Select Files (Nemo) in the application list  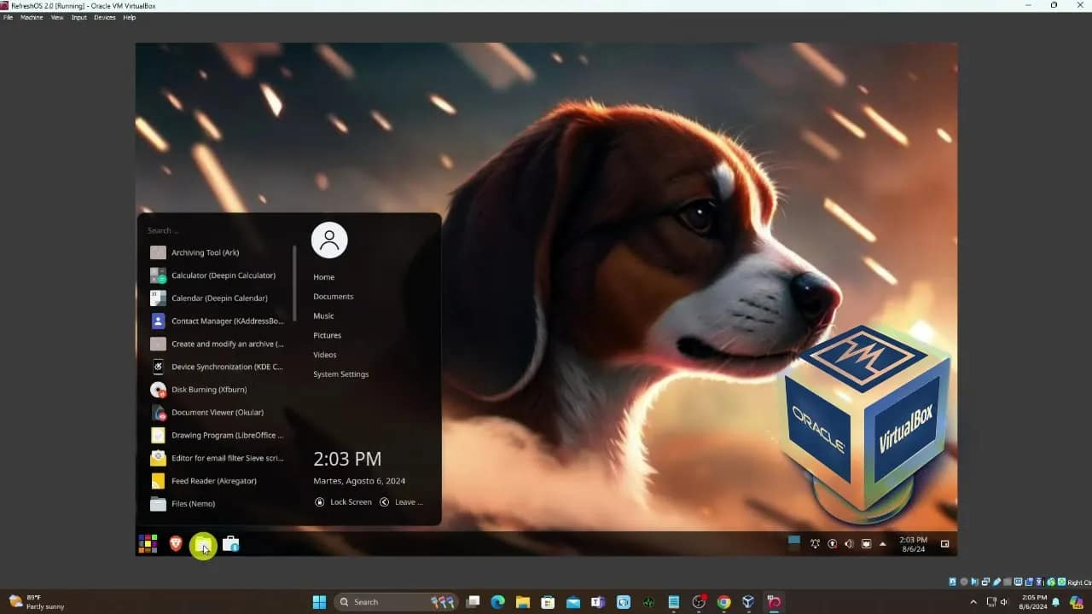194,503
